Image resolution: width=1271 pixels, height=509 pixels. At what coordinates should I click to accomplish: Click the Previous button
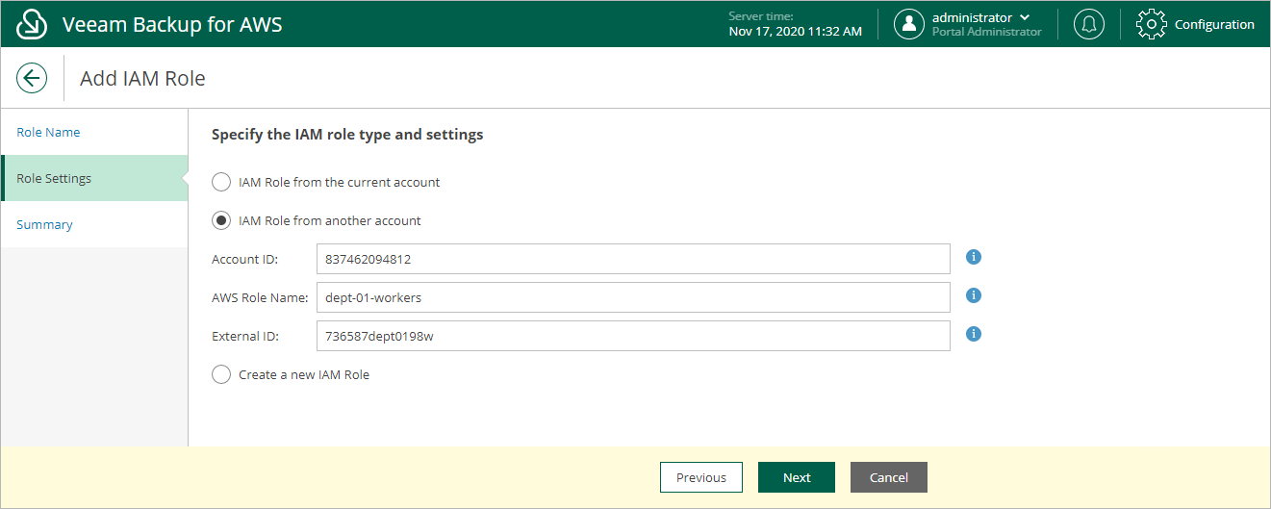point(701,477)
